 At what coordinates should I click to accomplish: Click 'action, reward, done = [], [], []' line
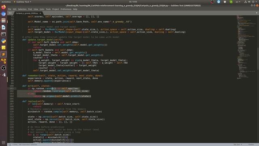(50, 122)
